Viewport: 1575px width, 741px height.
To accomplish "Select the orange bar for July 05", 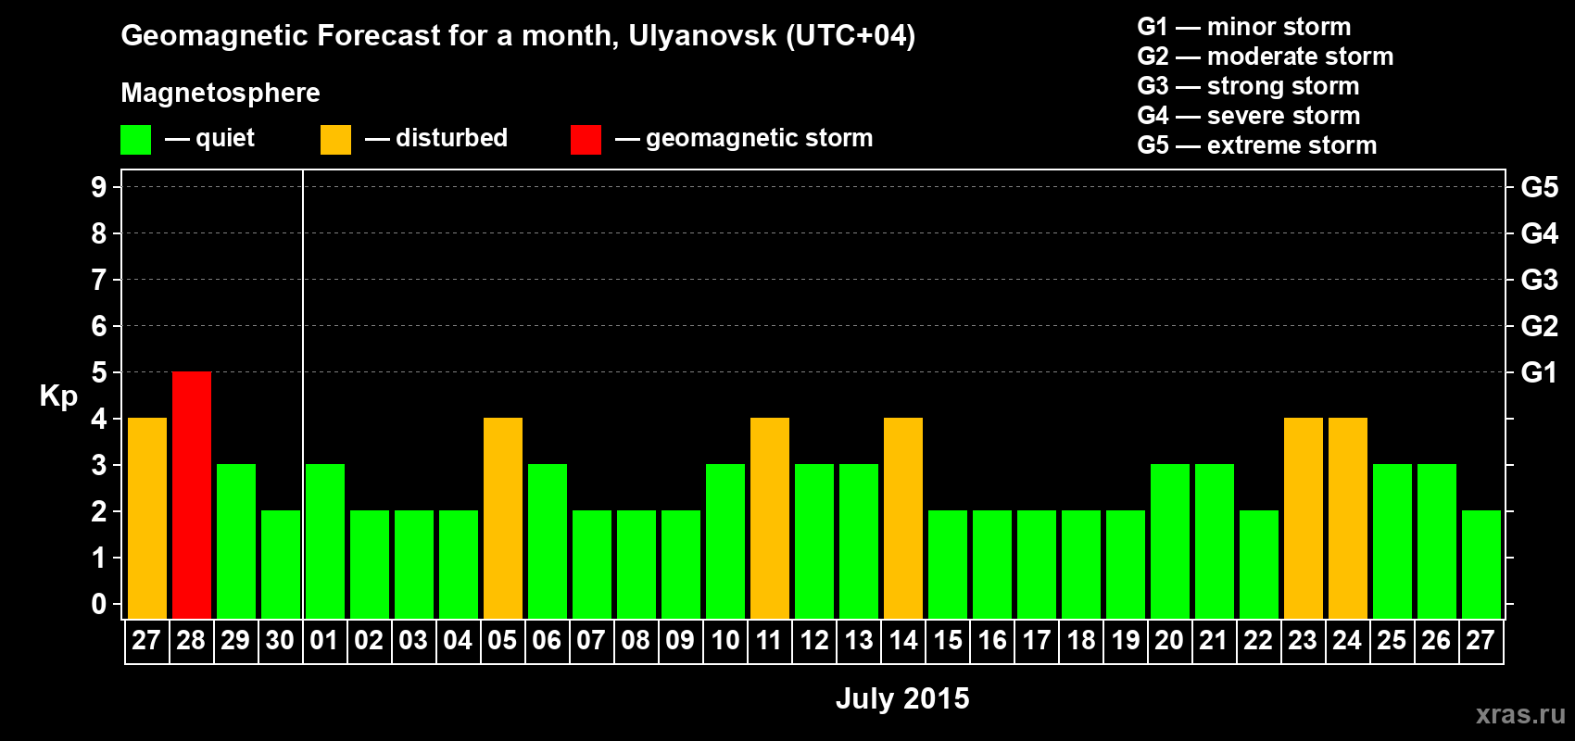I will [x=503, y=519].
